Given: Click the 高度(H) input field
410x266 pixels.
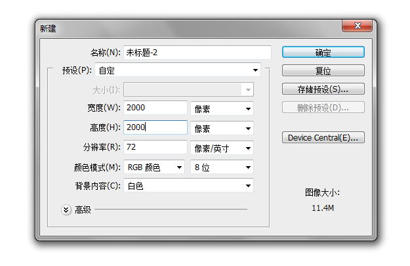Looking at the screenshot, I should tap(155, 127).
